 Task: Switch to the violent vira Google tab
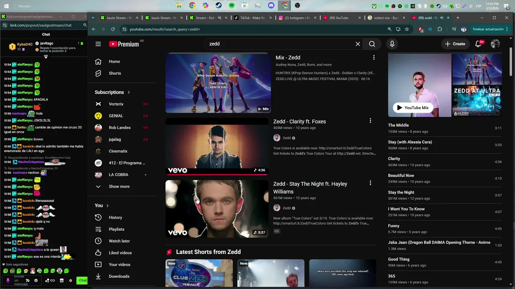386,18
